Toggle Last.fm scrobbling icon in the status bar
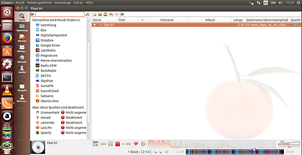 (x=167, y=152)
